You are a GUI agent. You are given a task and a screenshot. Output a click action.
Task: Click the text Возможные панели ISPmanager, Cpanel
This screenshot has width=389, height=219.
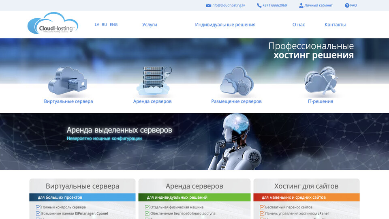[75, 213]
